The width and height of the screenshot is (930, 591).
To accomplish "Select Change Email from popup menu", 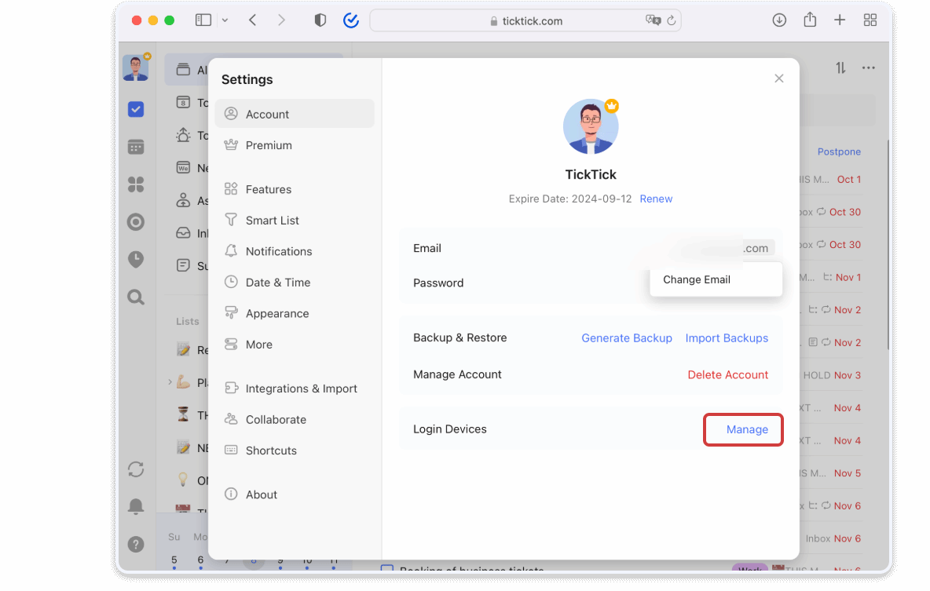I will pyautogui.click(x=697, y=279).
